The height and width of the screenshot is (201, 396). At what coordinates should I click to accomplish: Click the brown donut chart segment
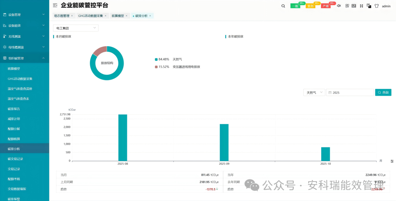click(100, 51)
